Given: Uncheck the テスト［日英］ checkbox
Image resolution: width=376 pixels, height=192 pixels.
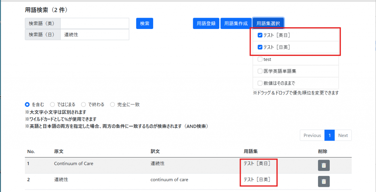Looking at the screenshot, I should [x=260, y=47].
